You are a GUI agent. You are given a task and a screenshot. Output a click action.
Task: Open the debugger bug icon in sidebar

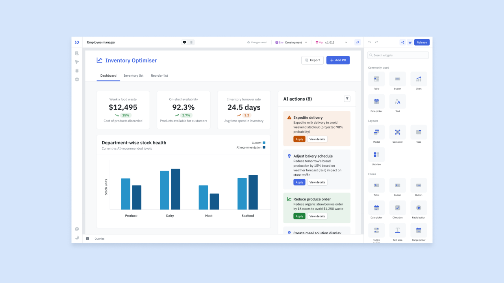(77, 71)
